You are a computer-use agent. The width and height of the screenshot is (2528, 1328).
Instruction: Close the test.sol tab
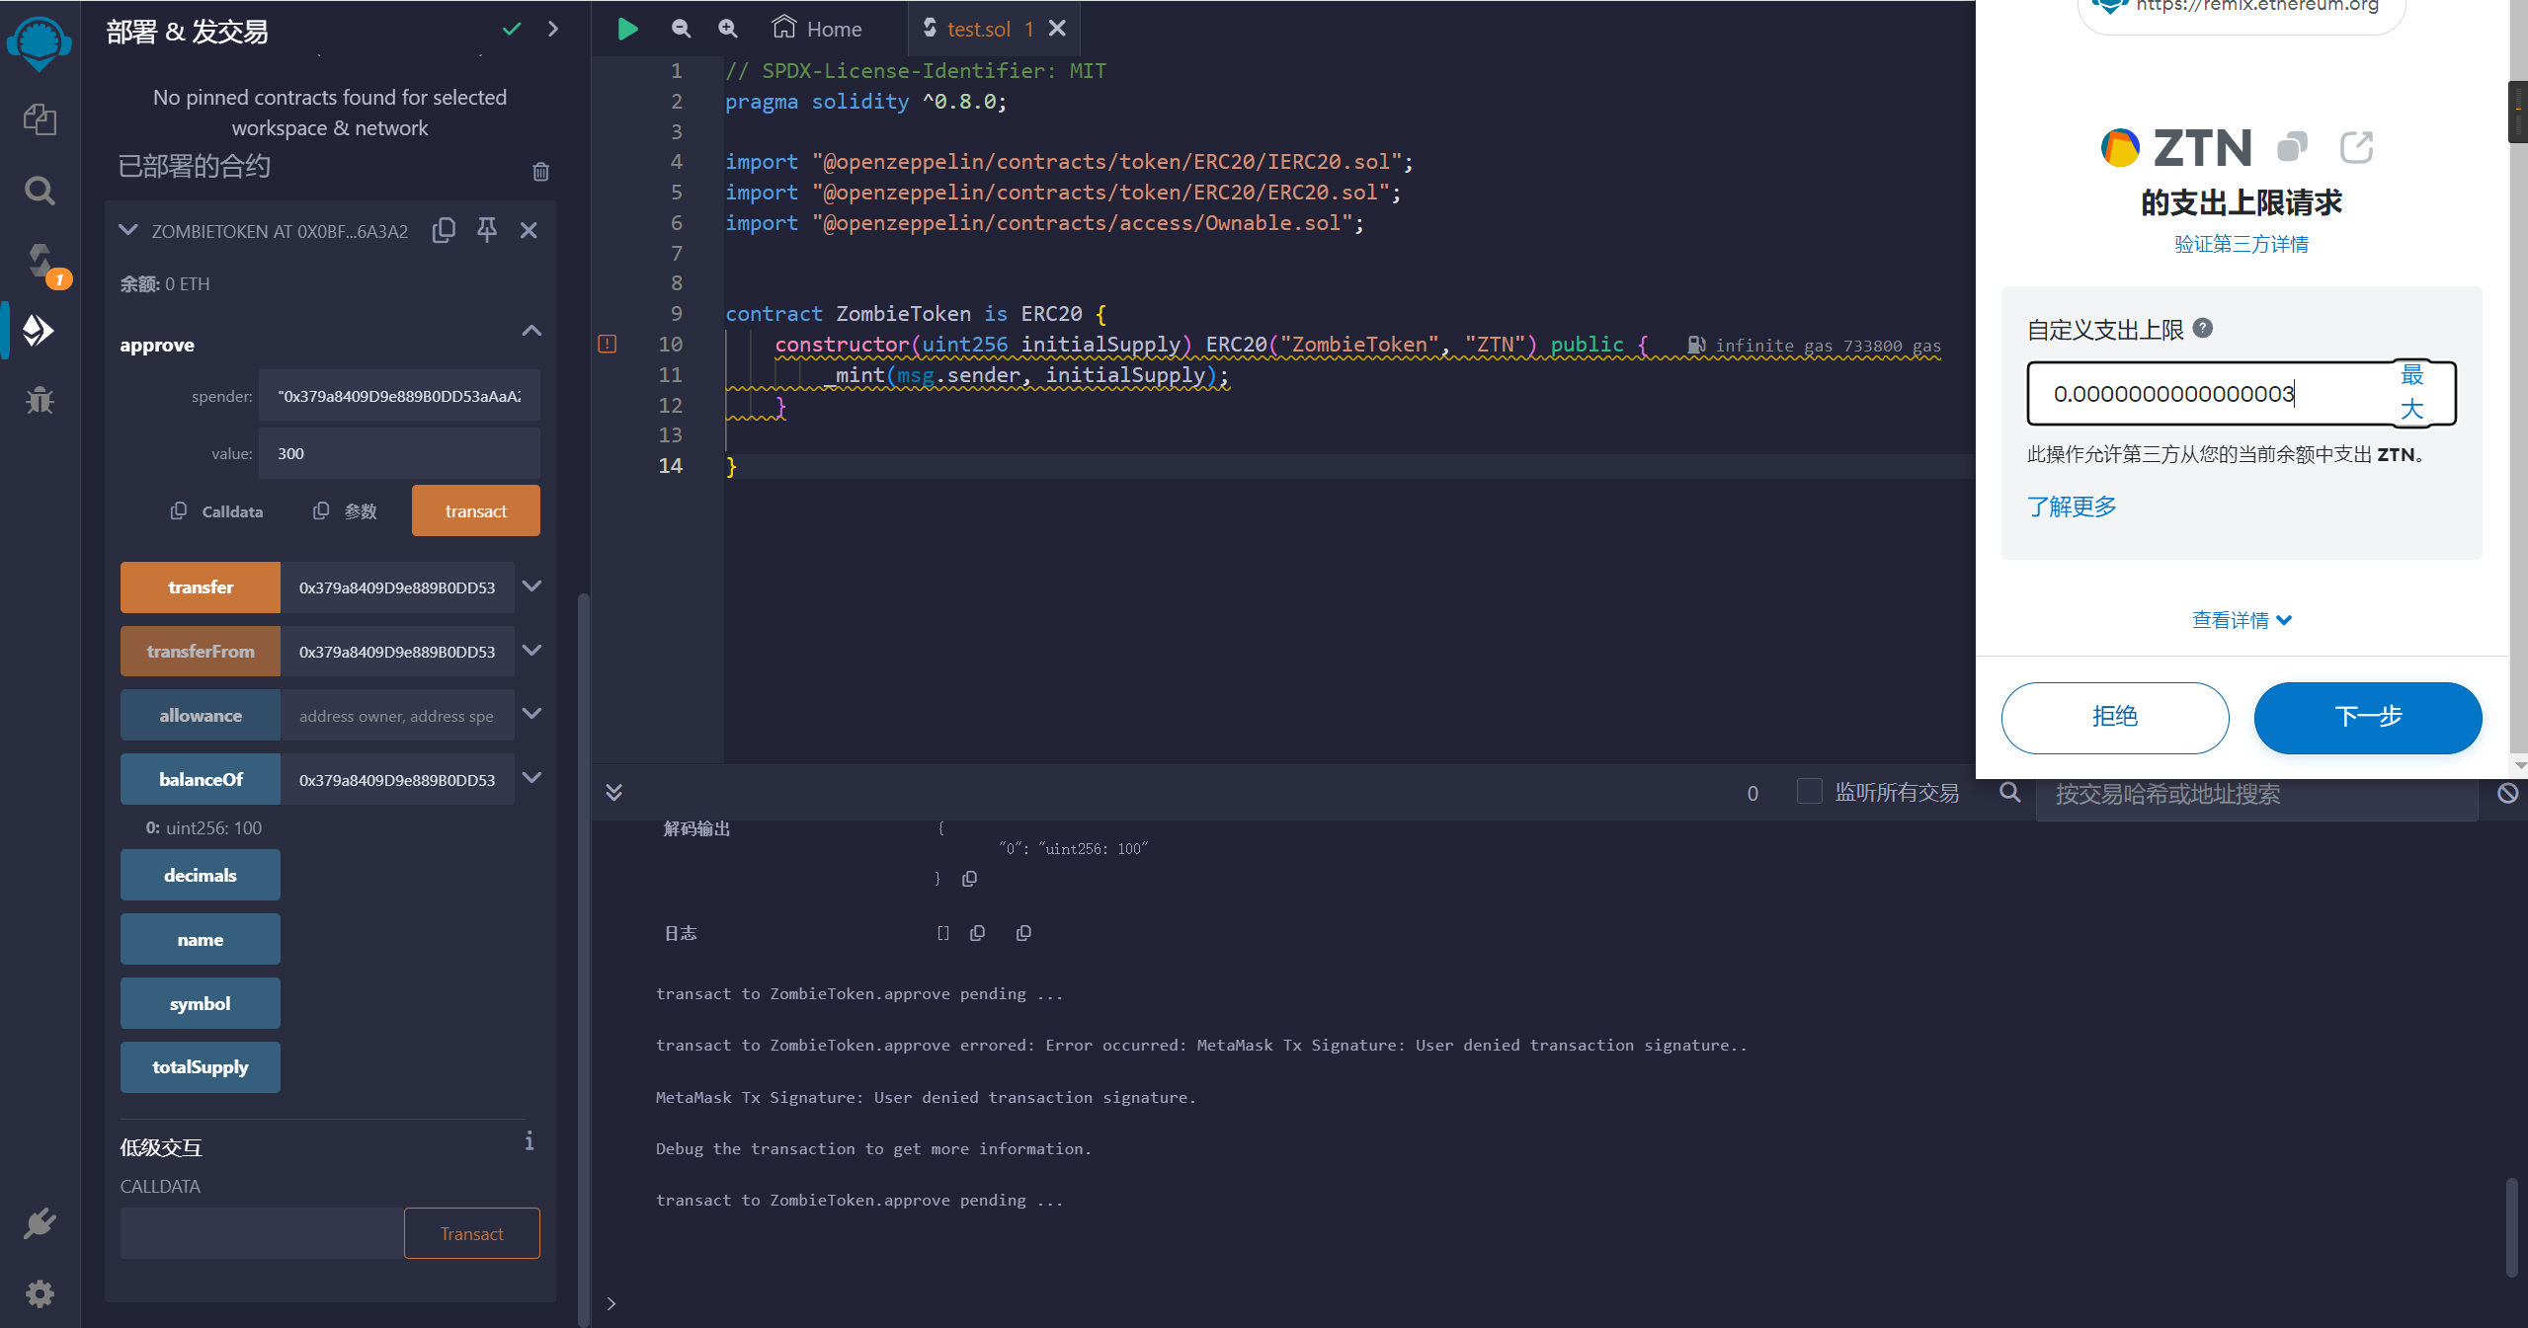1057,29
